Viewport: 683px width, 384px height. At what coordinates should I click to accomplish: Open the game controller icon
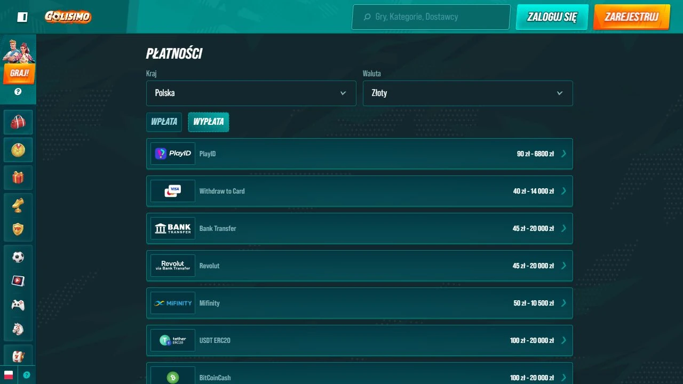point(18,305)
